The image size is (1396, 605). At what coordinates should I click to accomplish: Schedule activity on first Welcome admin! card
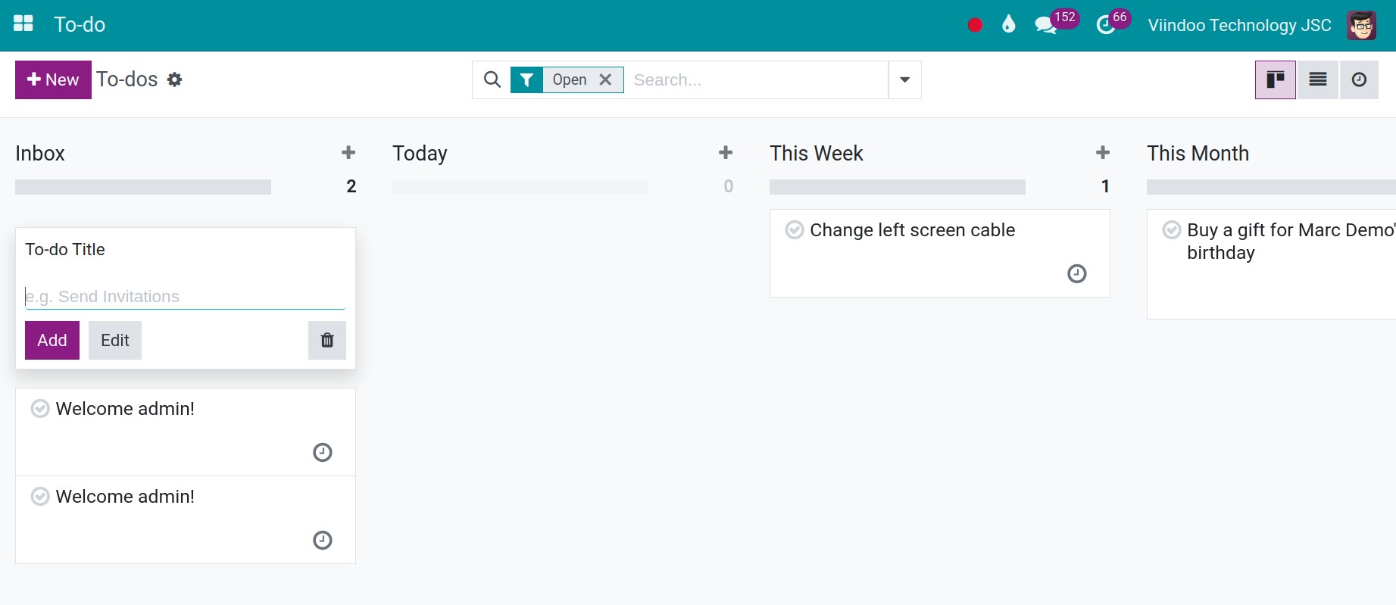point(323,452)
